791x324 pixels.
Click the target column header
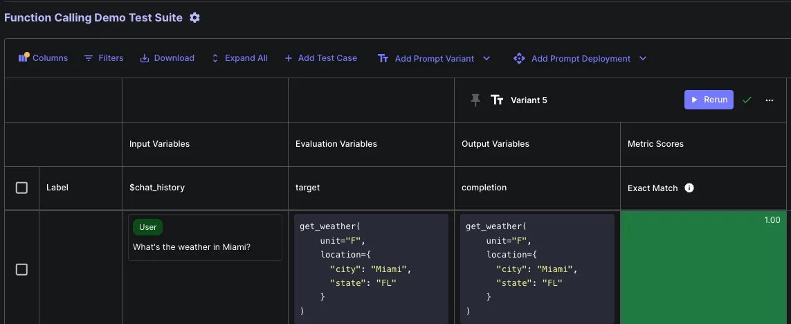308,188
